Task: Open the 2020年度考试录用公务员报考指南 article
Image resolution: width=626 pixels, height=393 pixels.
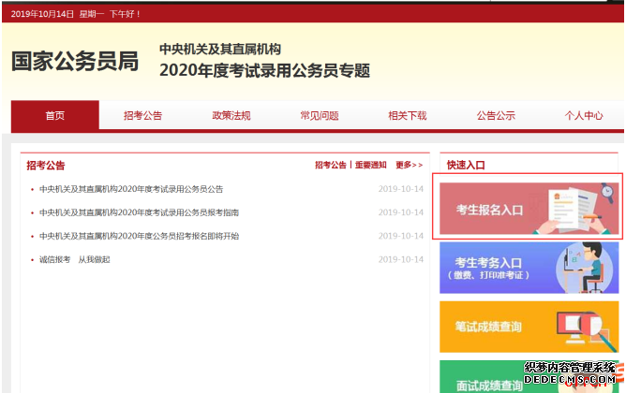Action: click(x=139, y=212)
